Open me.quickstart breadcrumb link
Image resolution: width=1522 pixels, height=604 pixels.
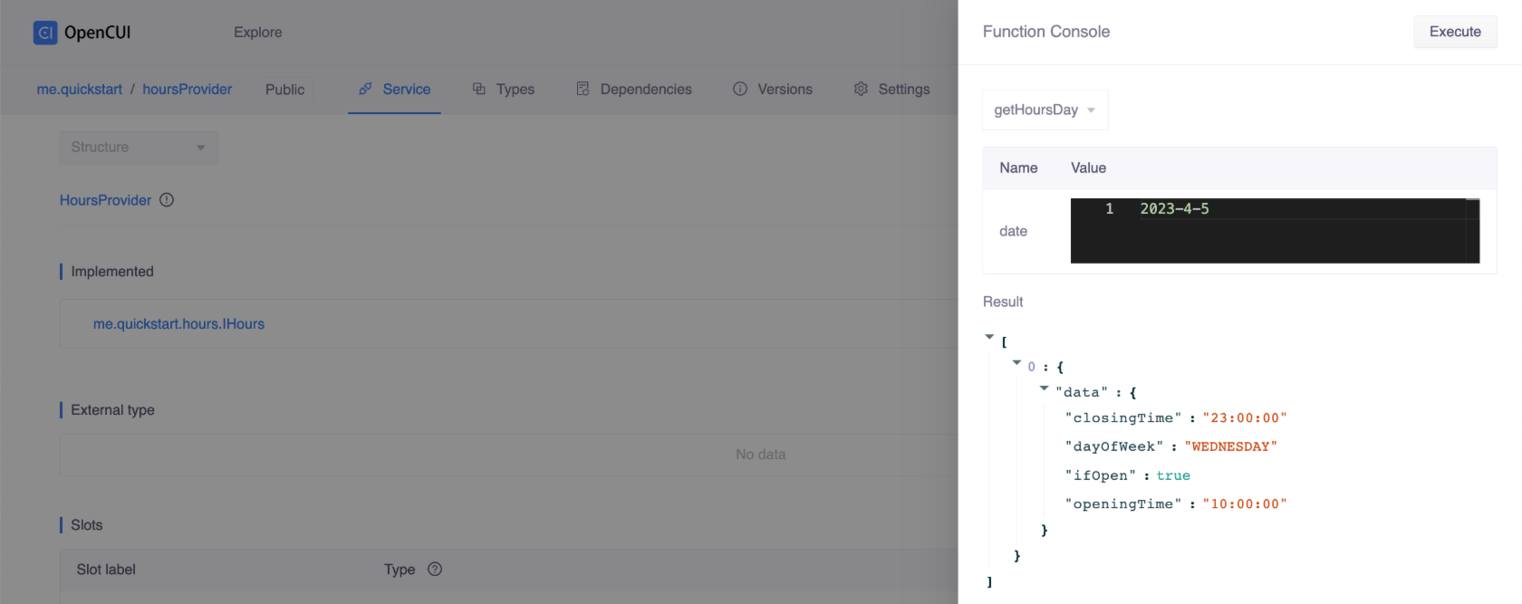pyautogui.click(x=80, y=89)
